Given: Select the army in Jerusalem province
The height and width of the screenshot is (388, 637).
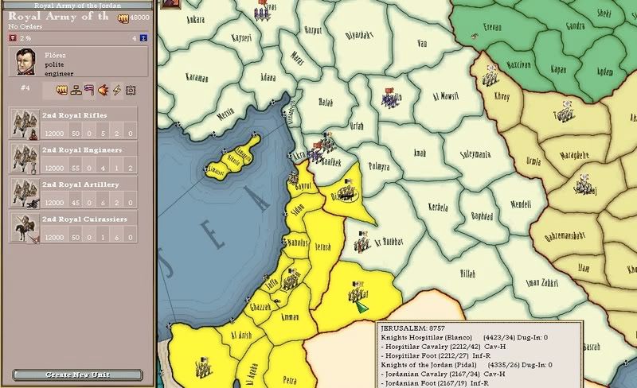Looking at the screenshot, I should click(x=291, y=280).
